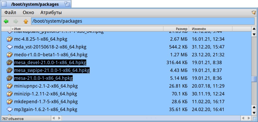Select file name mda_vst-20150618-2-x86_64.hpkg
Viewport: 258px width, 122px height.
pos(50,47)
